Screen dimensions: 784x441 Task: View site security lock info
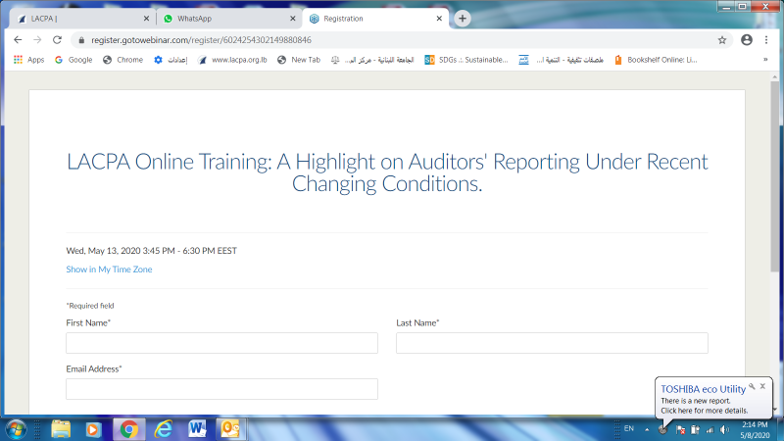(81, 40)
